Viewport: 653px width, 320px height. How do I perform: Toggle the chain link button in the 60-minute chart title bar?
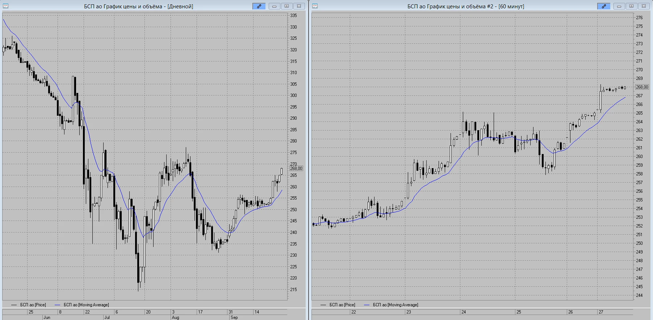(x=604, y=6)
